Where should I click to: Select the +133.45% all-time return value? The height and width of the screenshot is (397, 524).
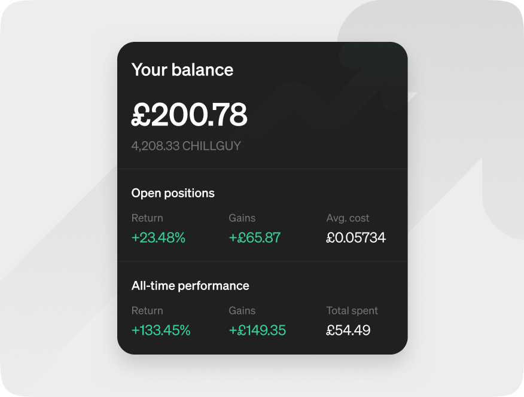pyautogui.click(x=161, y=330)
